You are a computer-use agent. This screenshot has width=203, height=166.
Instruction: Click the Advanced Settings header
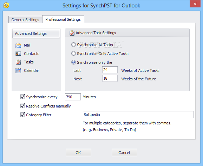point(36,33)
